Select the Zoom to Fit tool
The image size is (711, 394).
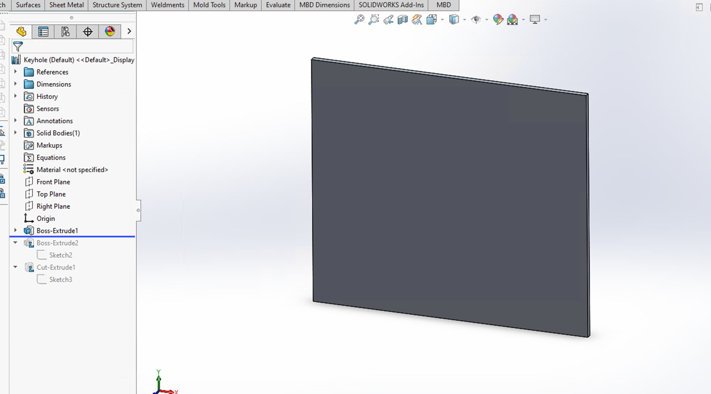[x=360, y=20]
